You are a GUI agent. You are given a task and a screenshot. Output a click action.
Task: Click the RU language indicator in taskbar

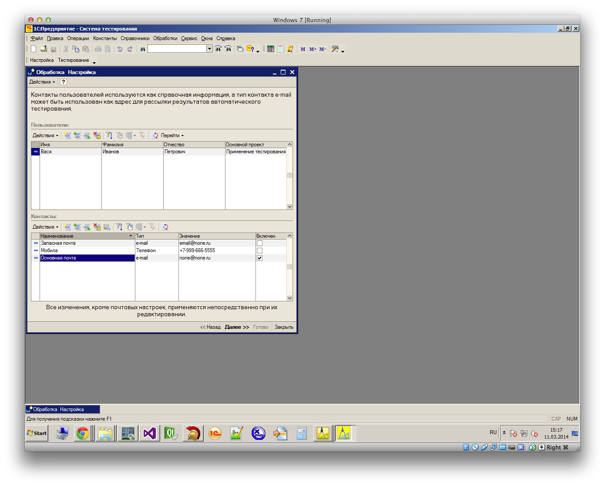(493, 432)
